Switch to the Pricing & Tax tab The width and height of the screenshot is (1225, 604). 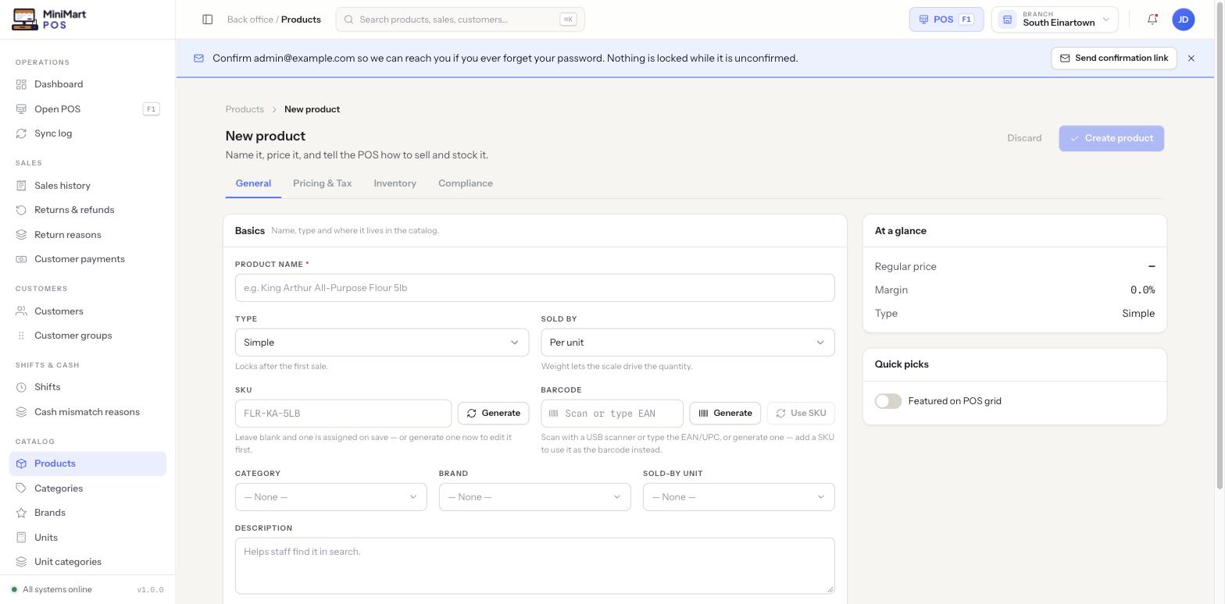click(323, 183)
